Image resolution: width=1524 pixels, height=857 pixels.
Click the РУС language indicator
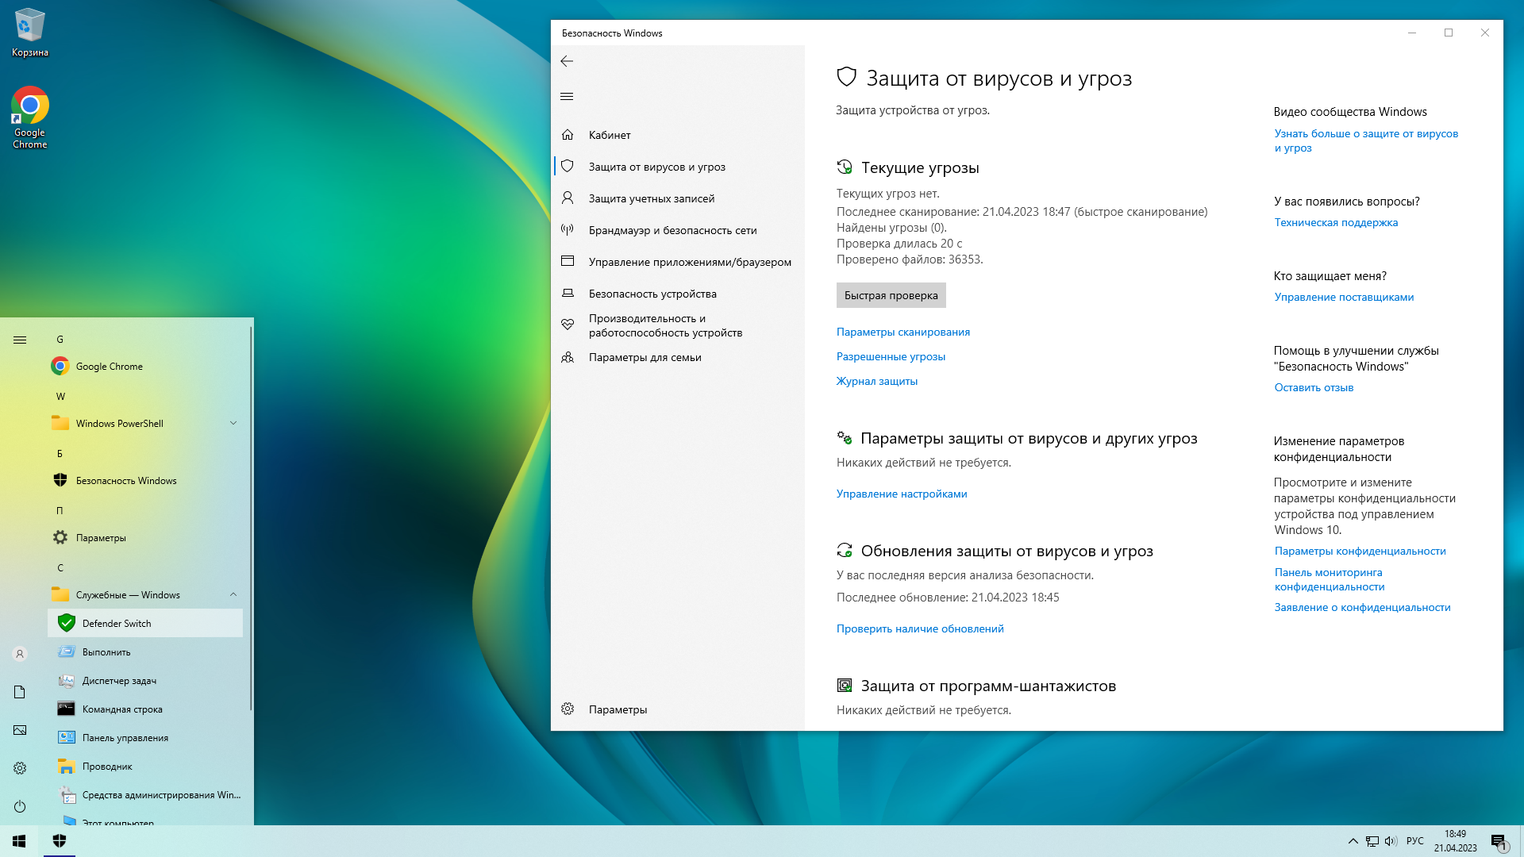1415,841
